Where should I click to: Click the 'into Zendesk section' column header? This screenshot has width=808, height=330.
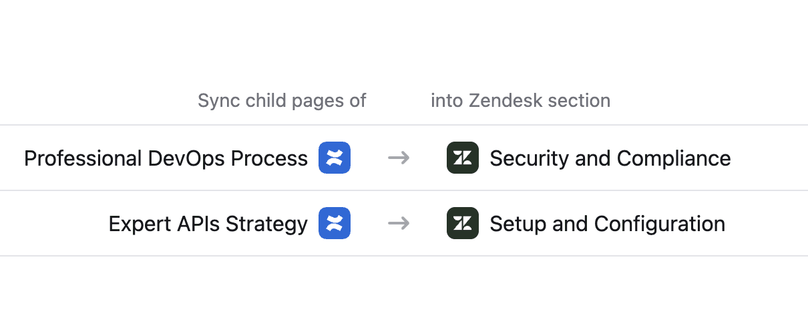[x=520, y=101]
